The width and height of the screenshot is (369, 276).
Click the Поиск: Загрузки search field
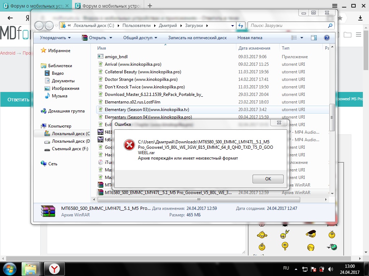click(290, 26)
